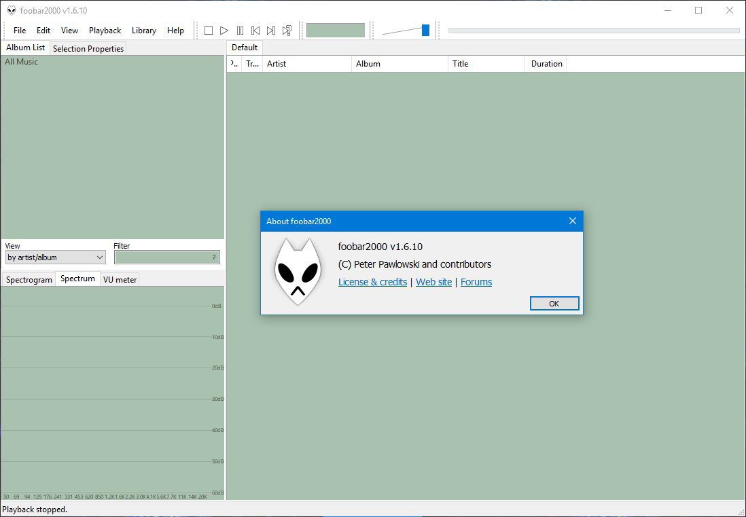Switch to Selection Properties tab

click(x=88, y=48)
